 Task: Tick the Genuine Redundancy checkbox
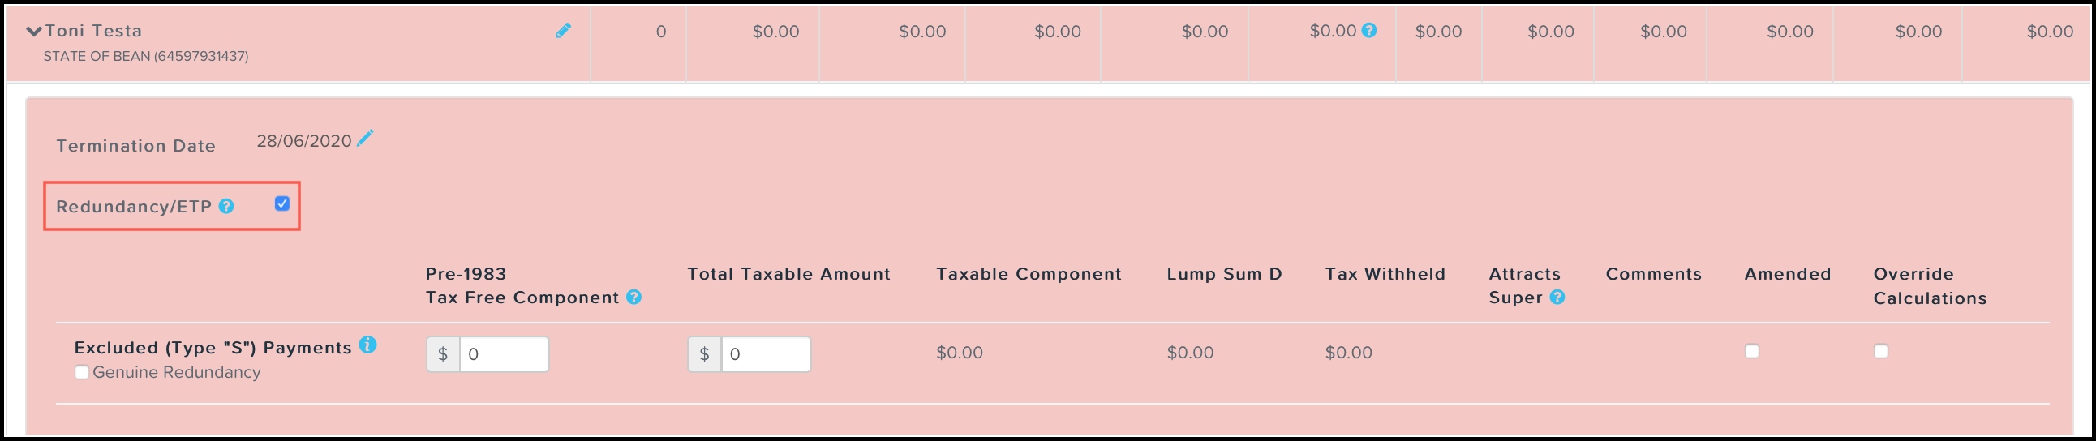click(82, 373)
